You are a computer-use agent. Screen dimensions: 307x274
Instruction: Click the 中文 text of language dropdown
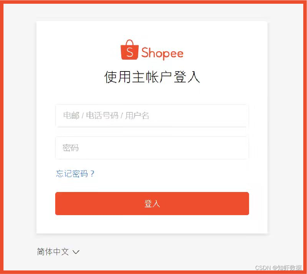click(x=61, y=252)
